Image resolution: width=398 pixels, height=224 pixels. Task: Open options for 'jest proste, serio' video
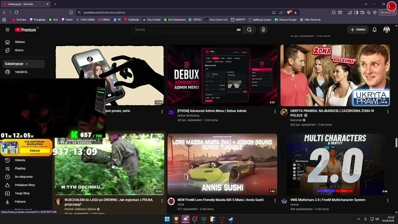tap(162, 111)
